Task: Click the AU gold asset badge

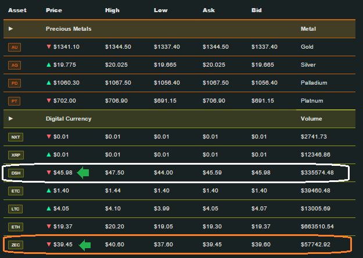Action: pyautogui.click(x=15, y=47)
